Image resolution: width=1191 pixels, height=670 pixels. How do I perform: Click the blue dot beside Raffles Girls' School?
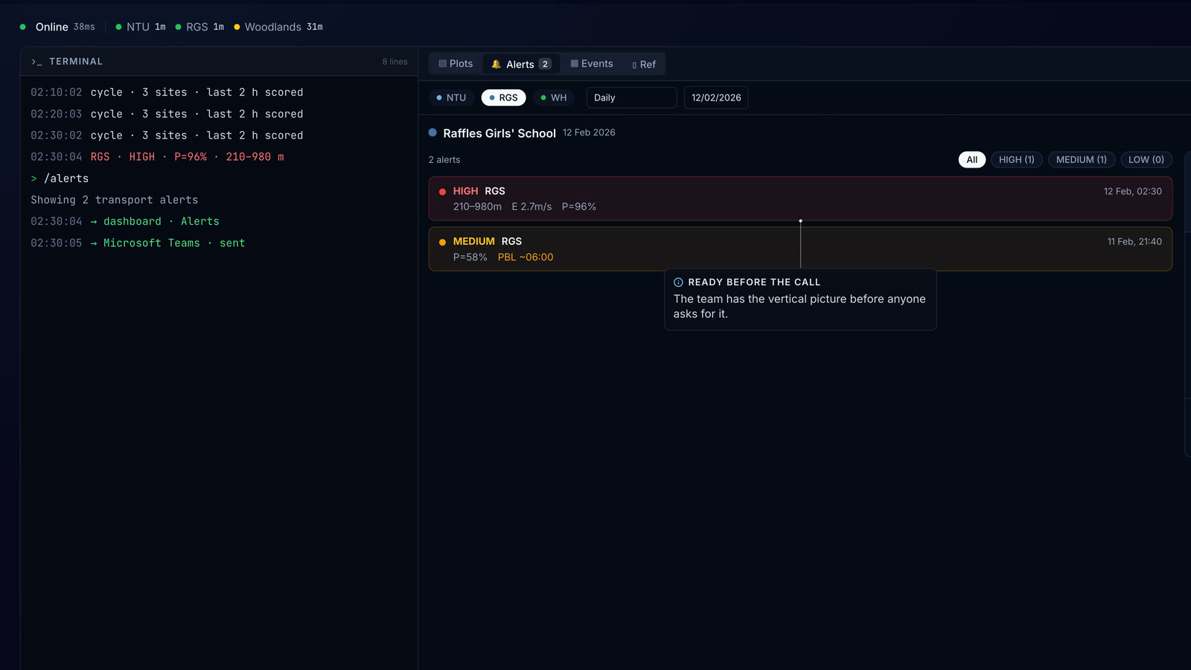(x=432, y=133)
